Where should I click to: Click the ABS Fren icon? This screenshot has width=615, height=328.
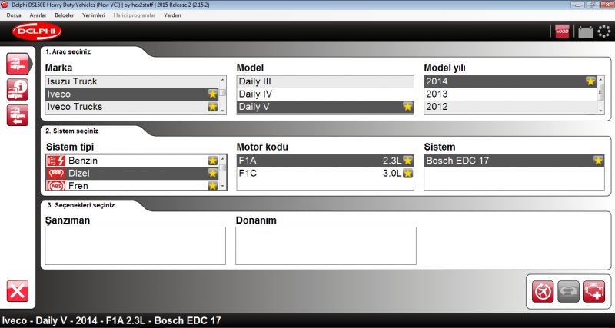55,186
